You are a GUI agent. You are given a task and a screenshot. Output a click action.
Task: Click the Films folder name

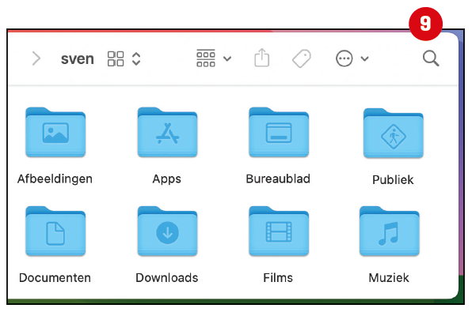(278, 278)
